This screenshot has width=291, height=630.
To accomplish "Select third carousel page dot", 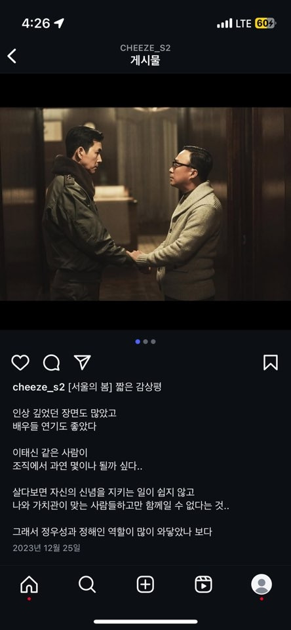I will click(153, 342).
